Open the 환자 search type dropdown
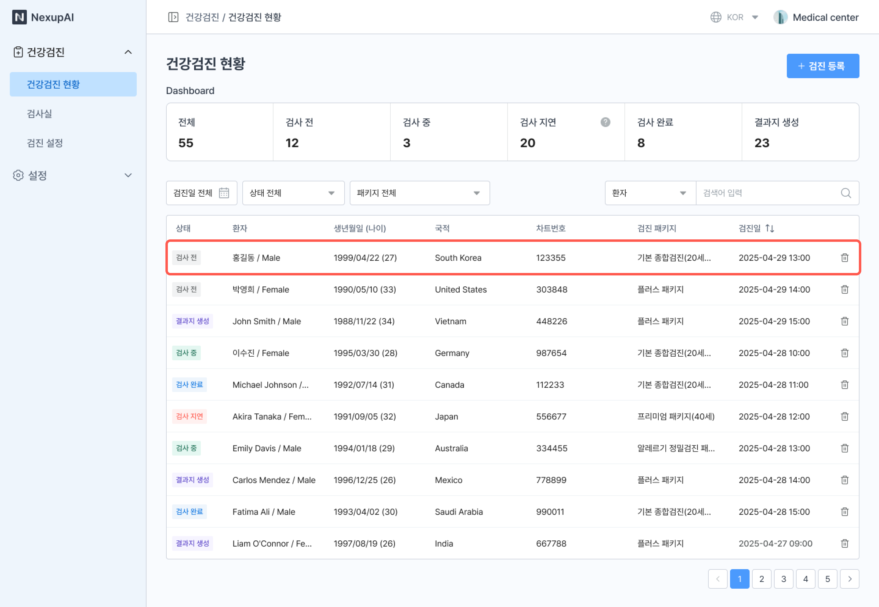Screen dimensions: 879x607 coord(650,193)
